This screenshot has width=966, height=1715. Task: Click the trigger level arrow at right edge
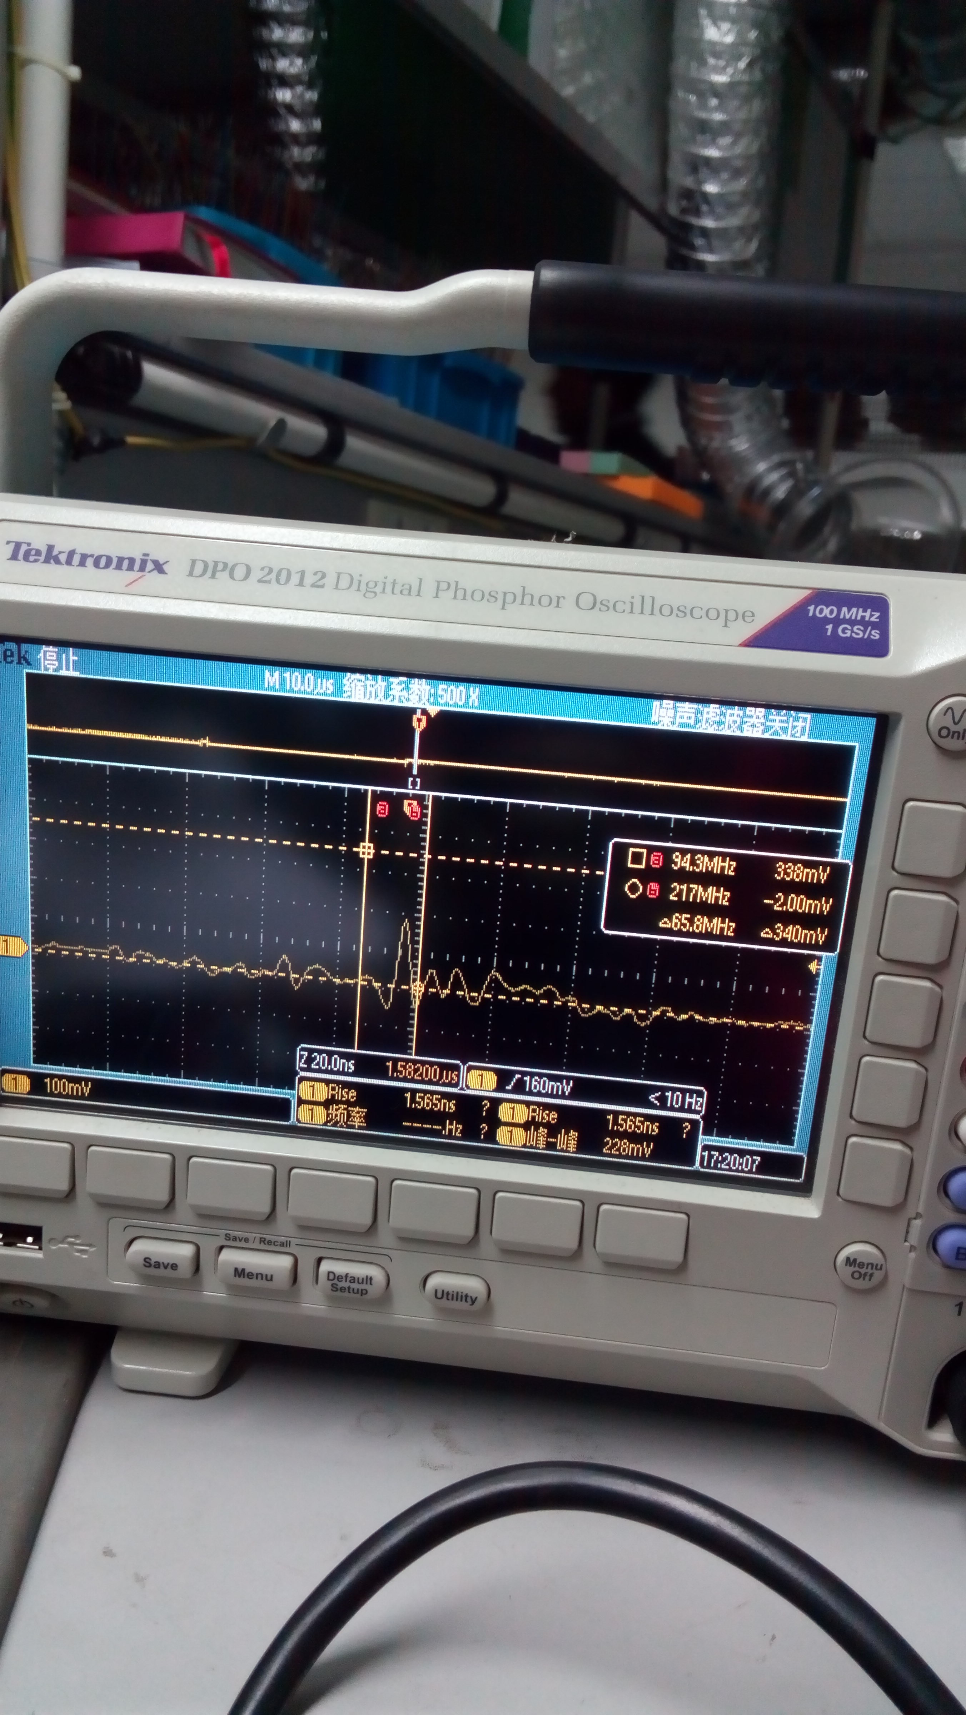tap(813, 967)
